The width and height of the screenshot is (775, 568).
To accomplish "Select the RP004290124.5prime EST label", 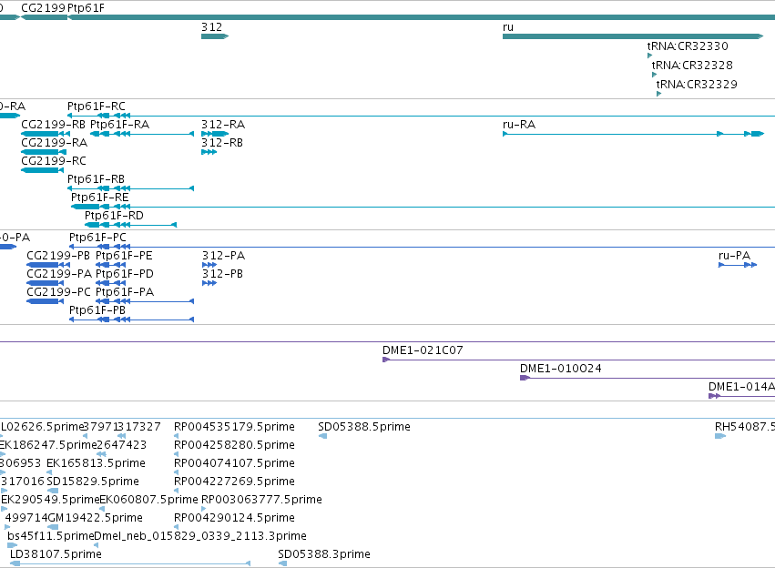I will tap(234, 518).
